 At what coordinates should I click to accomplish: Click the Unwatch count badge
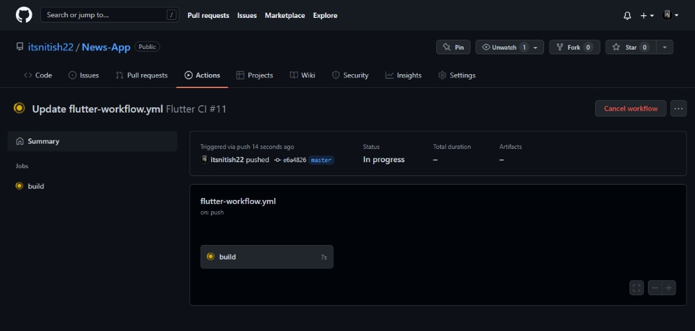524,48
